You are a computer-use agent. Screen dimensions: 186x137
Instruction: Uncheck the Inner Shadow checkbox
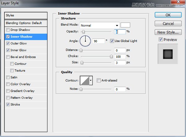pyautogui.click(x=8, y=37)
